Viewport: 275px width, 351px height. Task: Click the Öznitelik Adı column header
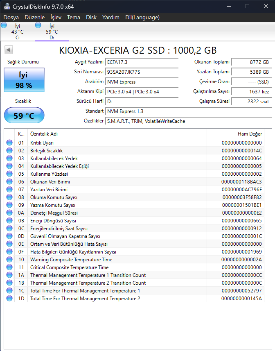tap(117, 134)
